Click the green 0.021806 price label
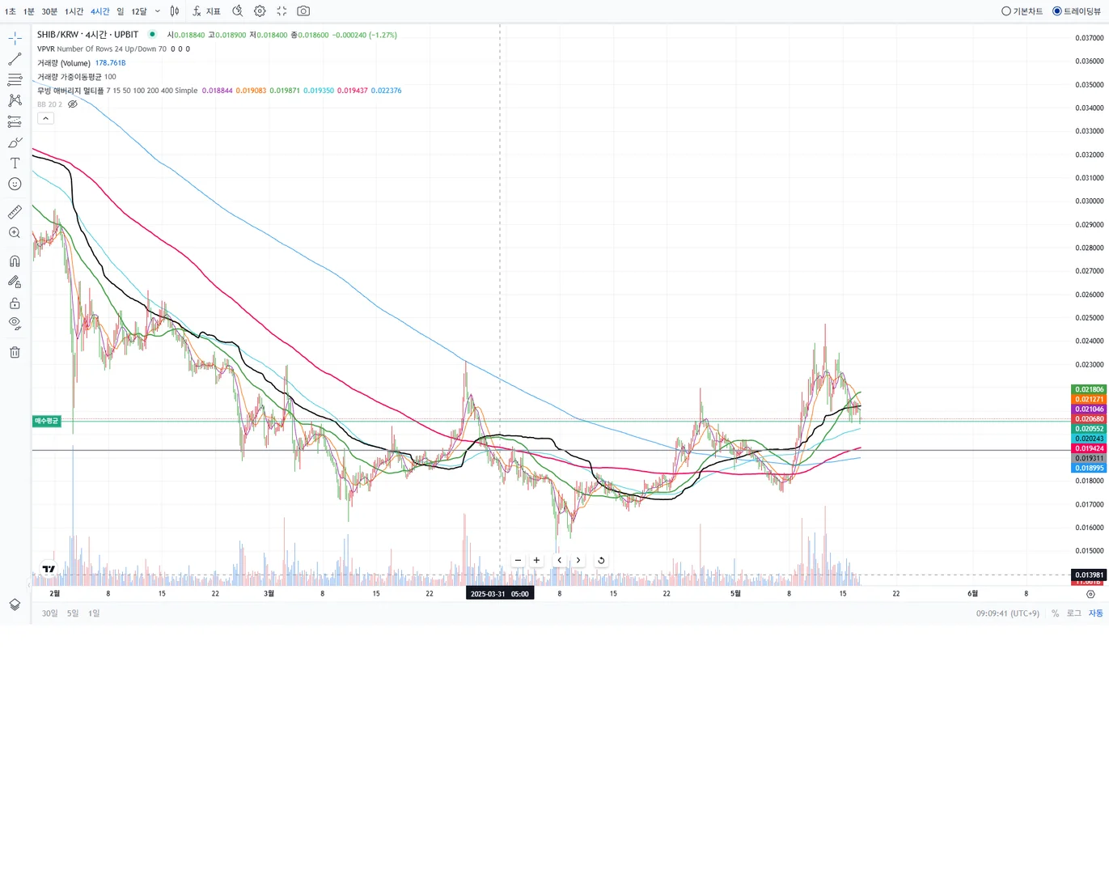The height and width of the screenshot is (874, 1109). point(1089,390)
